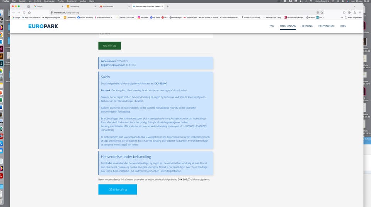Open the App Suite, Indbakke bookmark

(x=31, y=17)
